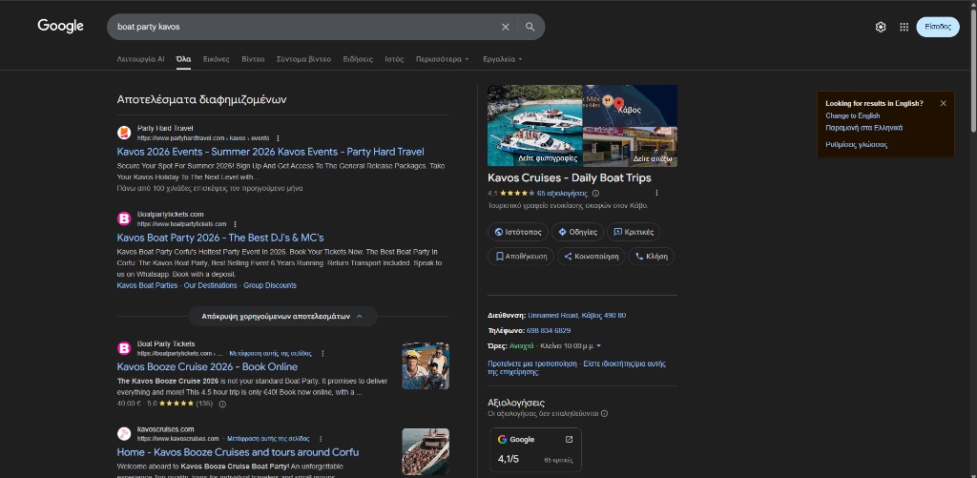Open the Δείτε απέξω street view thumbnail
Image resolution: width=977 pixels, height=478 pixels.
pyautogui.click(x=630, y=147)
